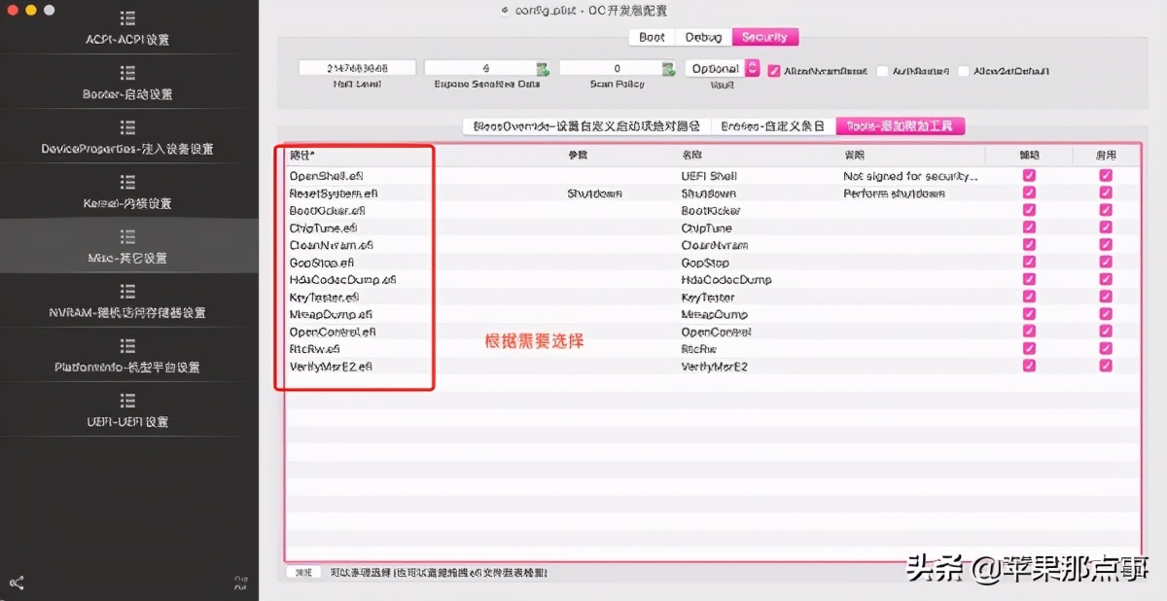1167x601 pixels.
Task: Switch to the Boot tab
Action: 651,37
